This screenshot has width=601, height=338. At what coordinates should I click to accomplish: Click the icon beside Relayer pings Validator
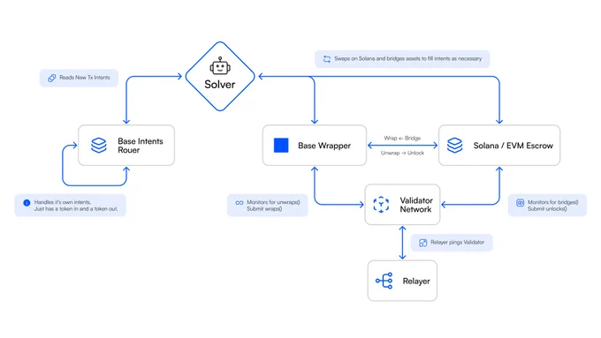(x=422, y=243)
